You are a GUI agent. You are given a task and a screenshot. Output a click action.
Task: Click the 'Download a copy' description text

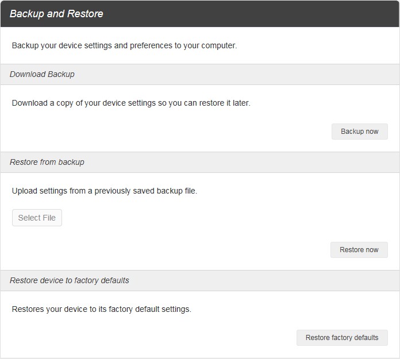[x=131, y=103]
